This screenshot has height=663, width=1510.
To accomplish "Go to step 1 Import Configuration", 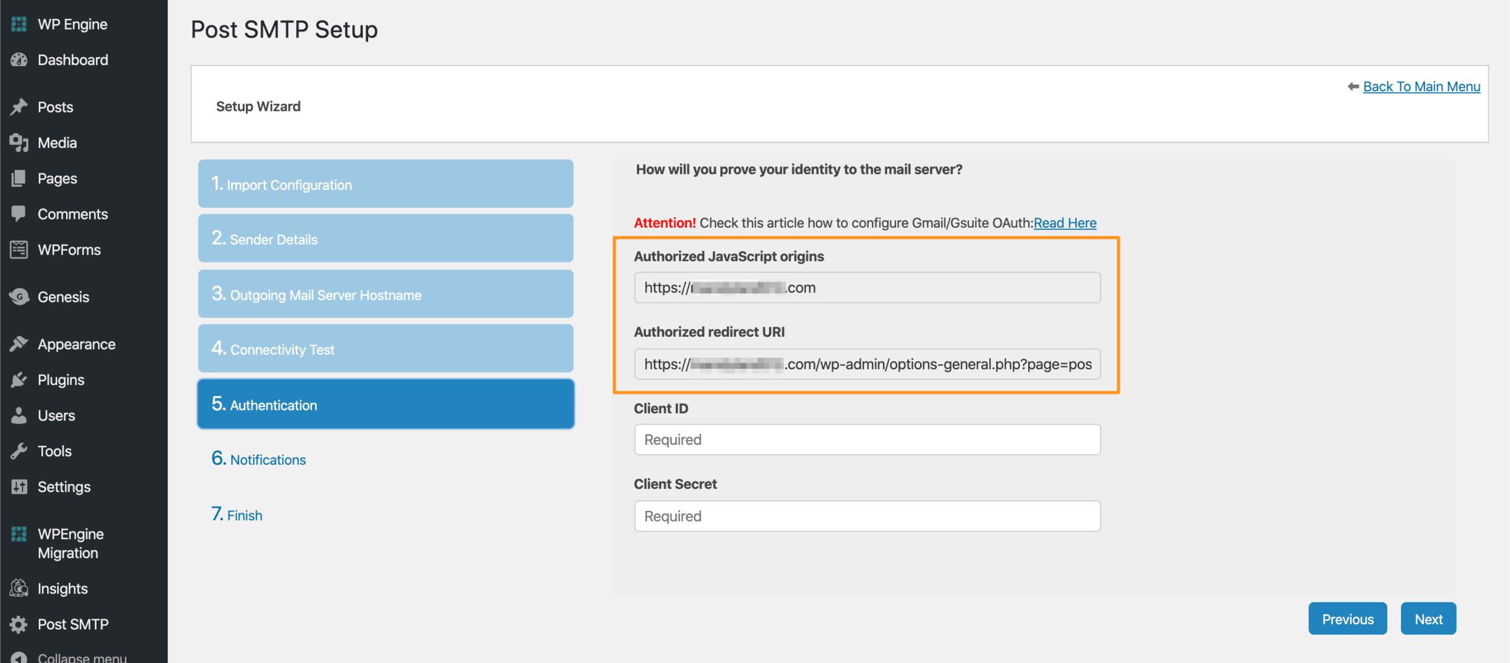I will (385, 184).
